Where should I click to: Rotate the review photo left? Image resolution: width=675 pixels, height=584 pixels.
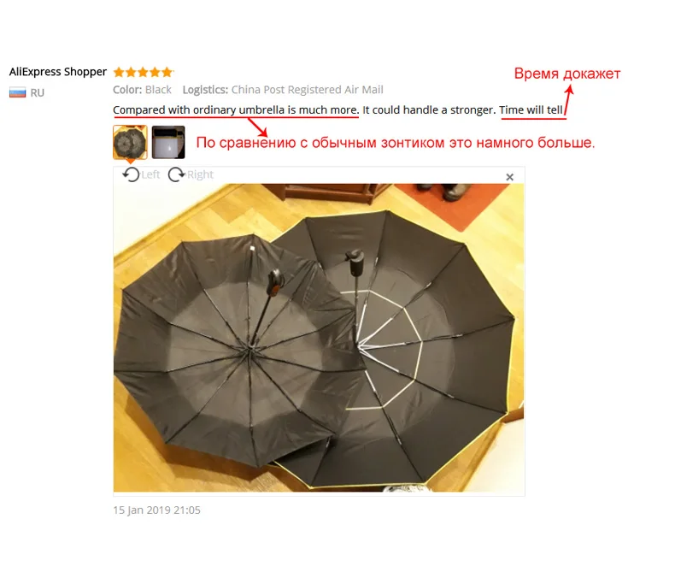coord(131,174)
